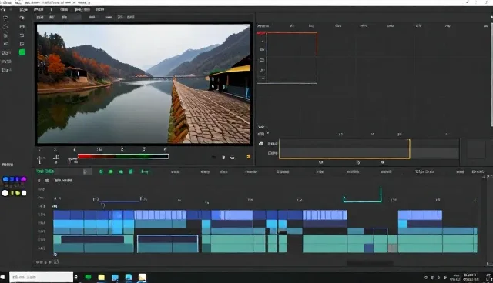Click the light blue striped clip on top track
Viewport: 493px width, 283px height.
pos(160,215)
